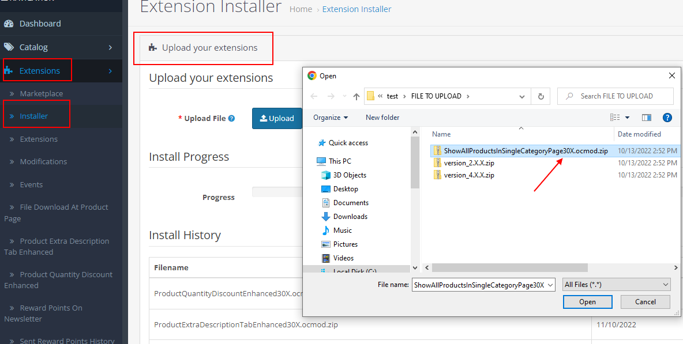
Task: Expand the Organize menu
Action: [x=331, y=118]
